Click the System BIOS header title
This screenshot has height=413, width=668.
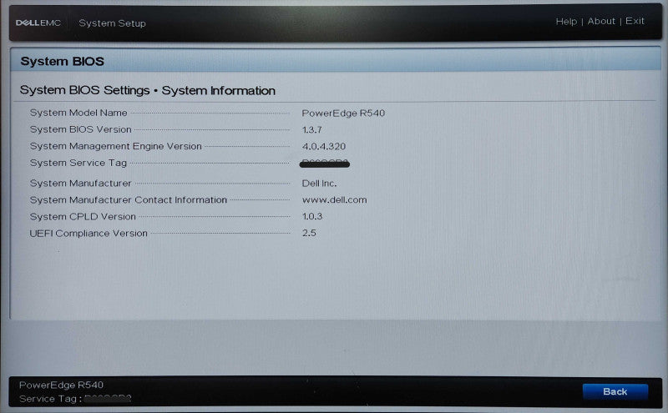point(62,61)
